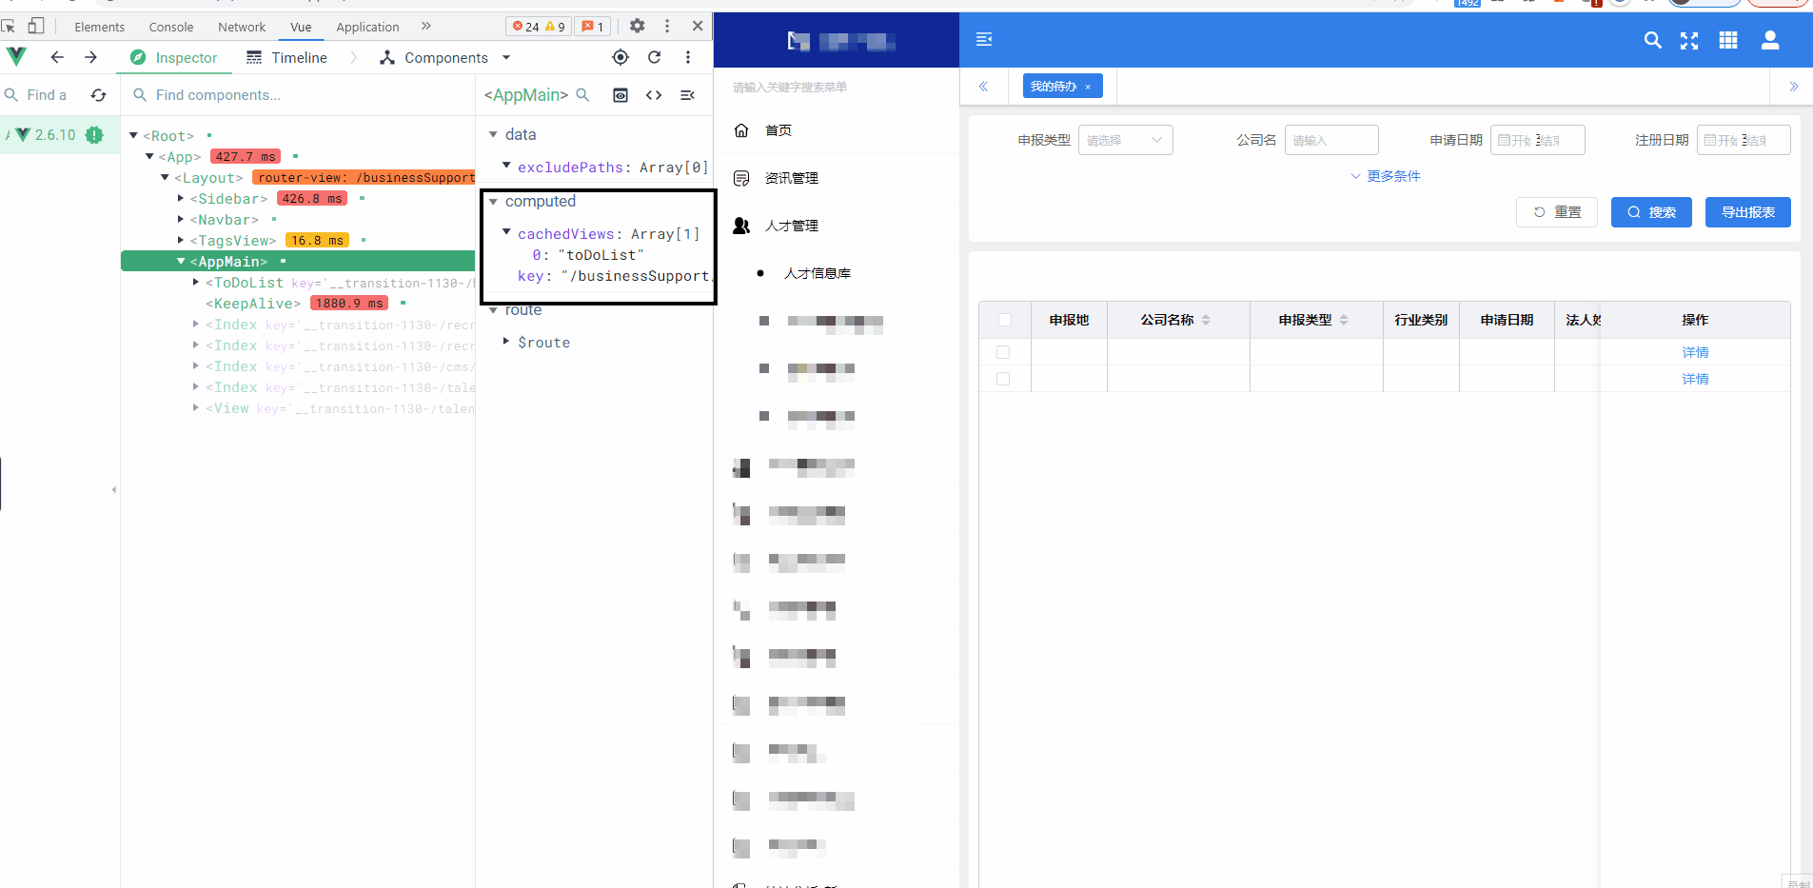Click the home icon for 首页
The image size is (1813, 888).
click(741, 130)
